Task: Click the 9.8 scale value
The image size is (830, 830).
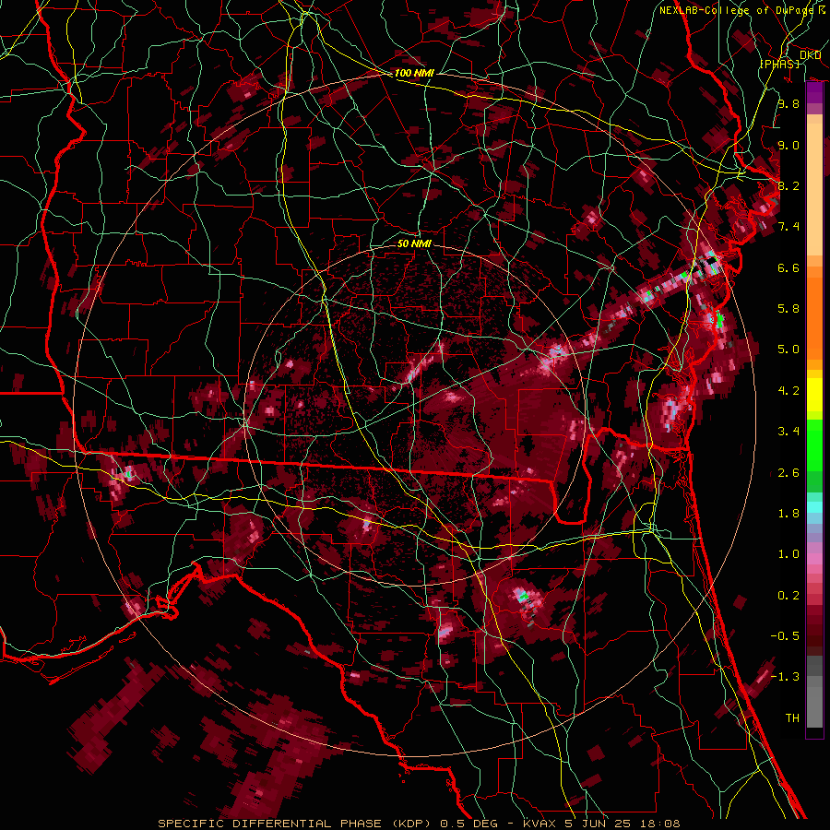Action: tap(788, 104)
